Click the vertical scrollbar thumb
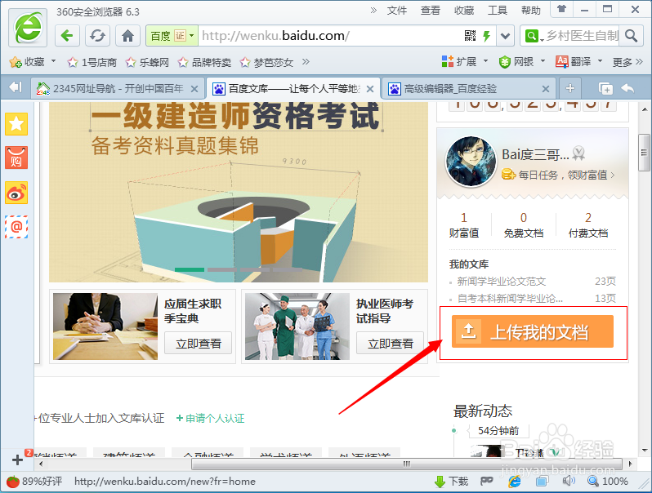Screen dimensions: 652x493 tap(644, 153)
